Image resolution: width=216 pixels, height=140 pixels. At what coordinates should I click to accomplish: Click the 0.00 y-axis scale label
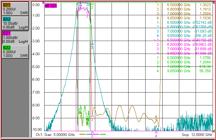click(x=36, y=5)
